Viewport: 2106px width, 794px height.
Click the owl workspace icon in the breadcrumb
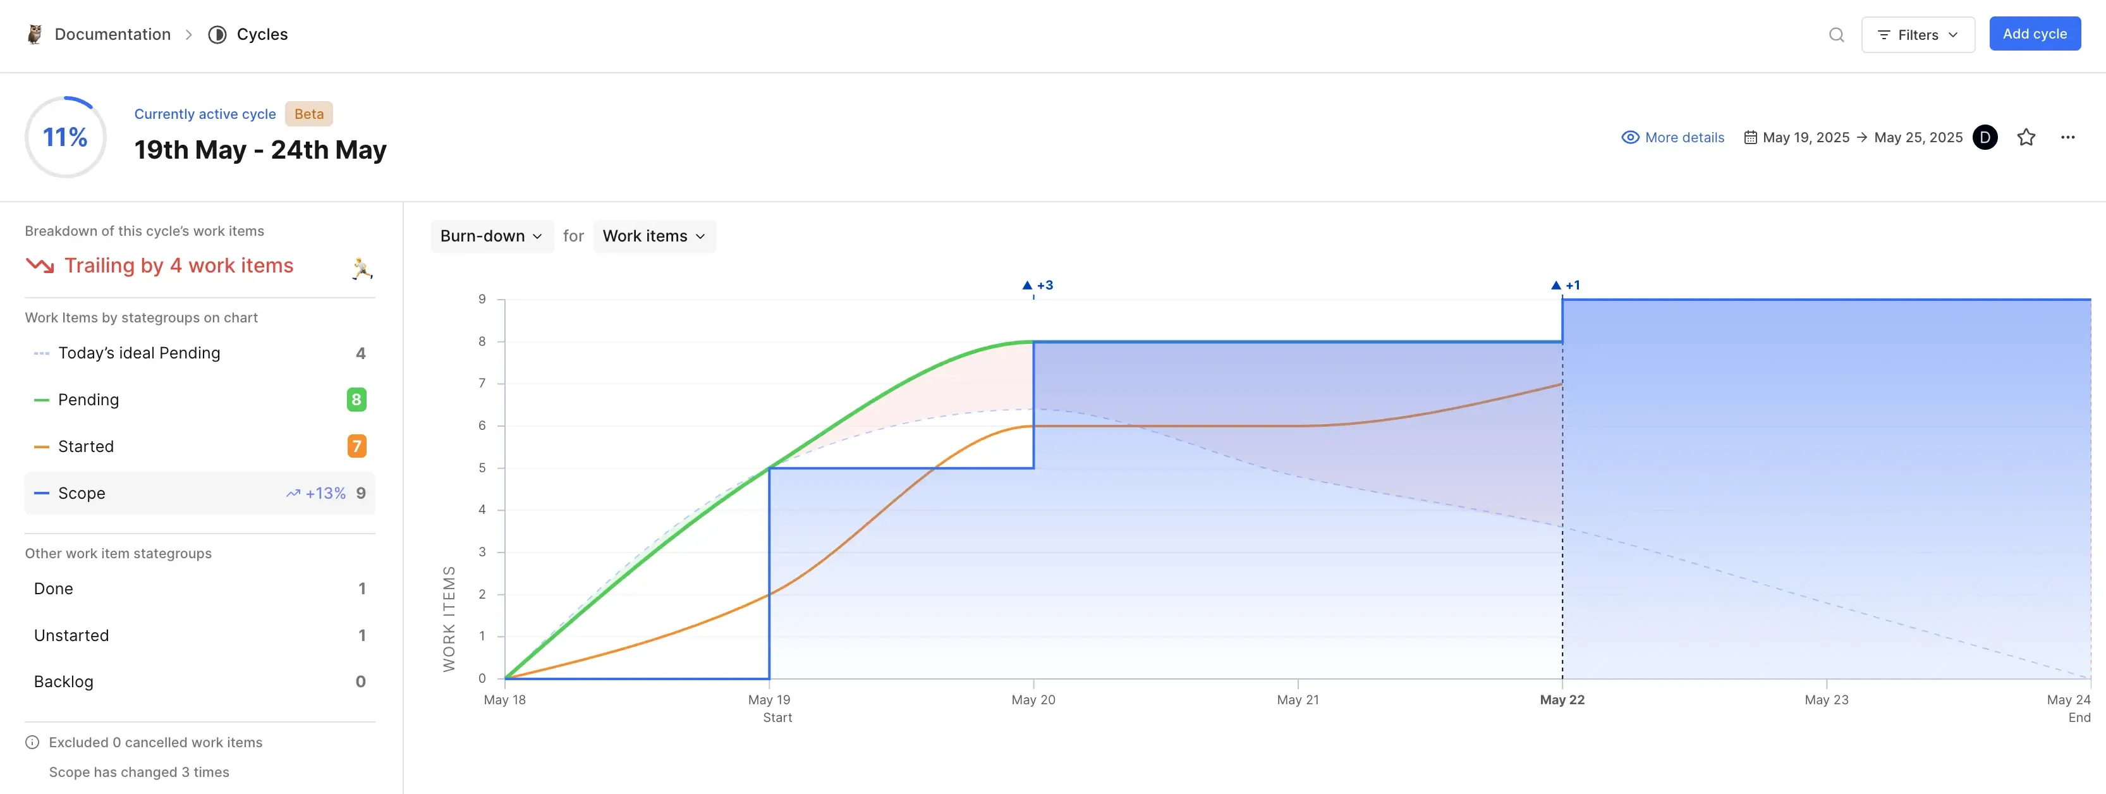coord(33,34)
